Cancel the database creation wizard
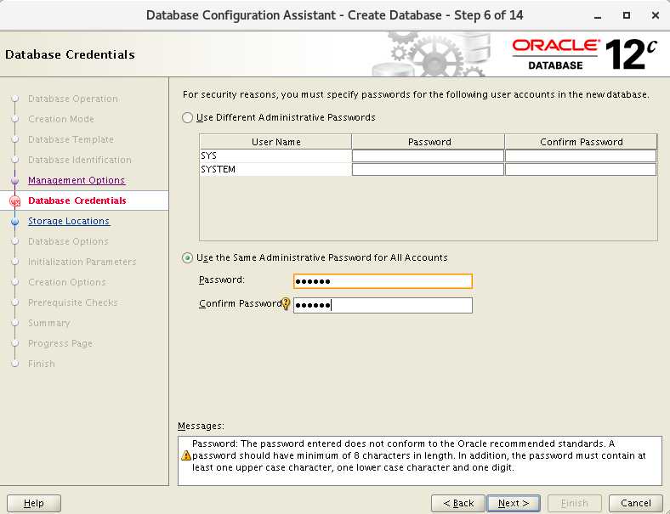The image size is (670, 514). coord(636,503)
